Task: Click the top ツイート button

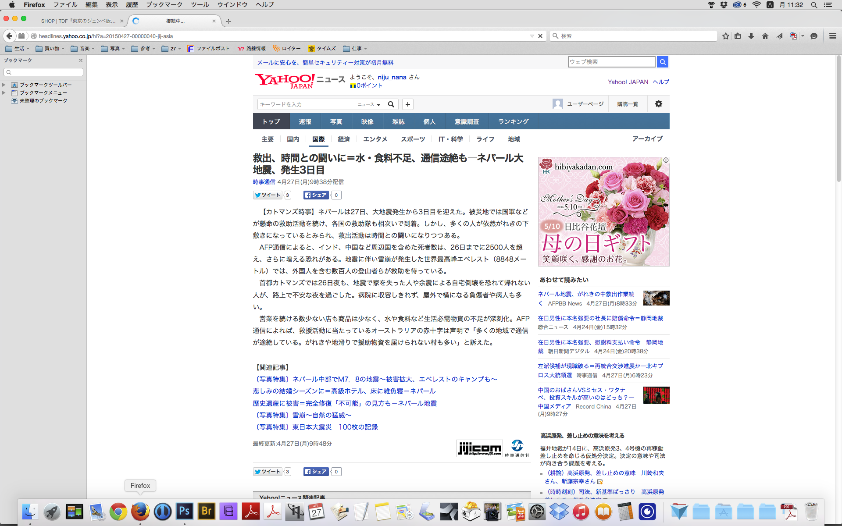Action: 267,195
